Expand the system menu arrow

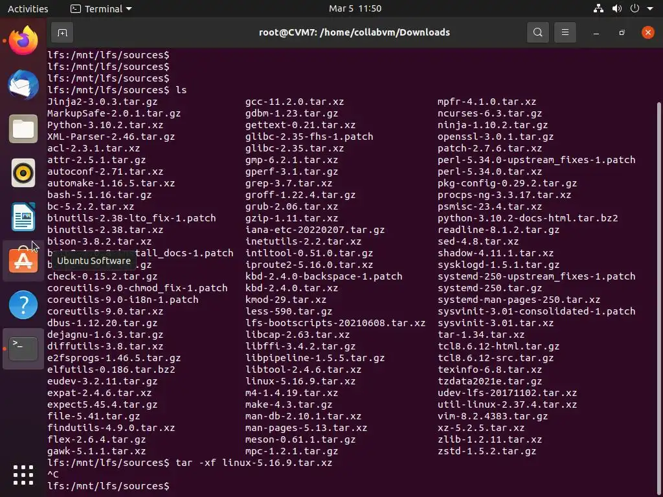click(650, 9)
